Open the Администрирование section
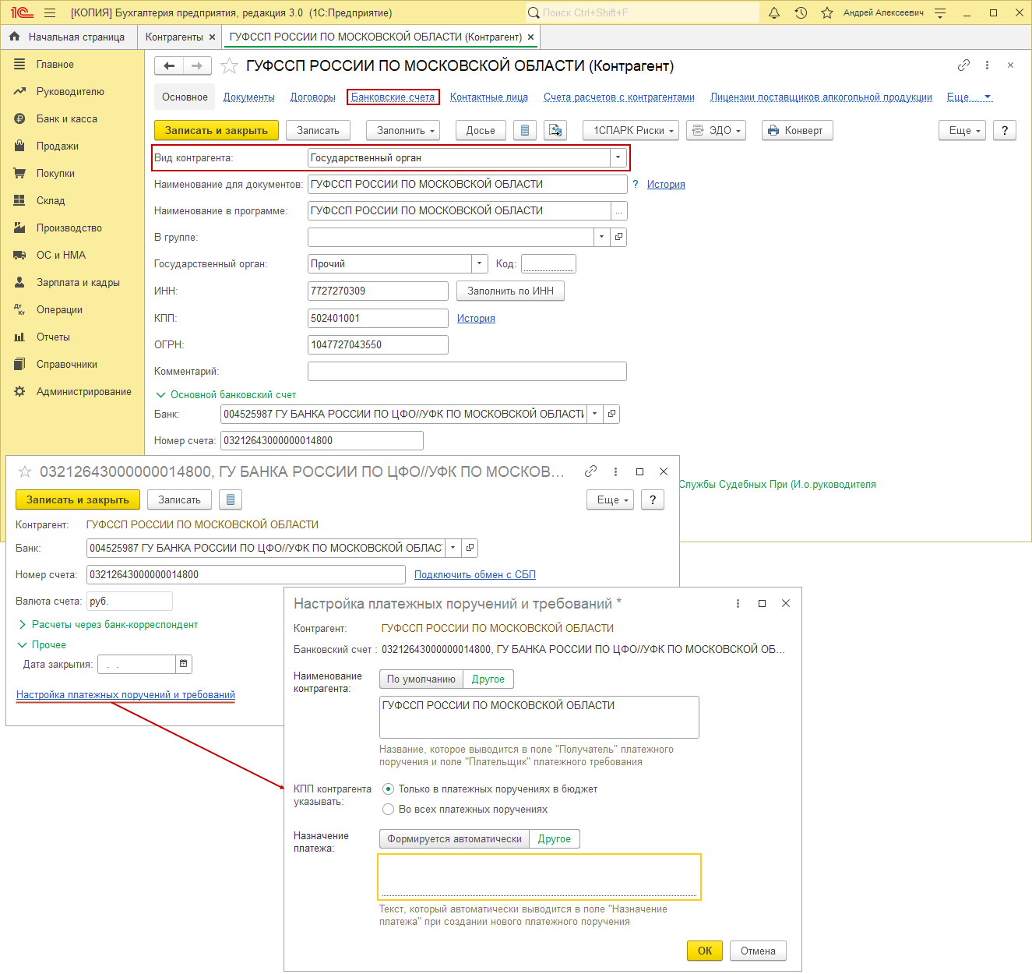Screen dimensions: 1032x974 83,392
